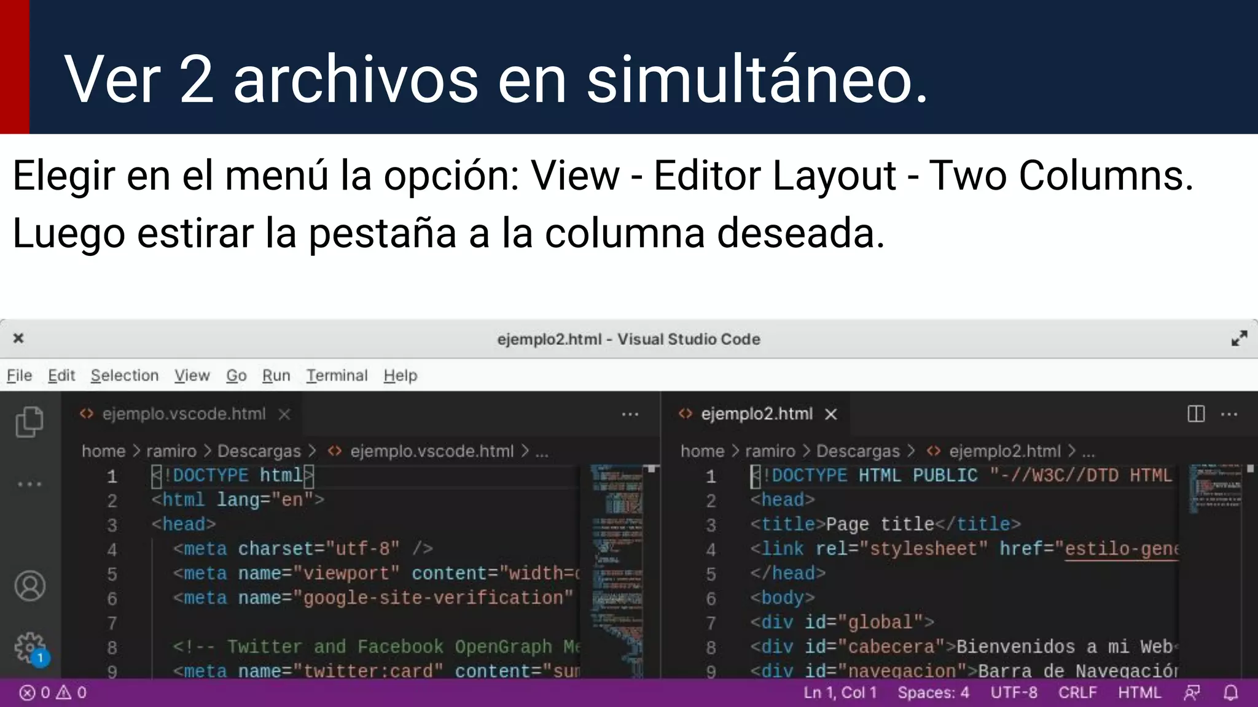Show additional views ellipsis in activity bar
Screen dimensions: 1258x707
[x=29, y=484]
